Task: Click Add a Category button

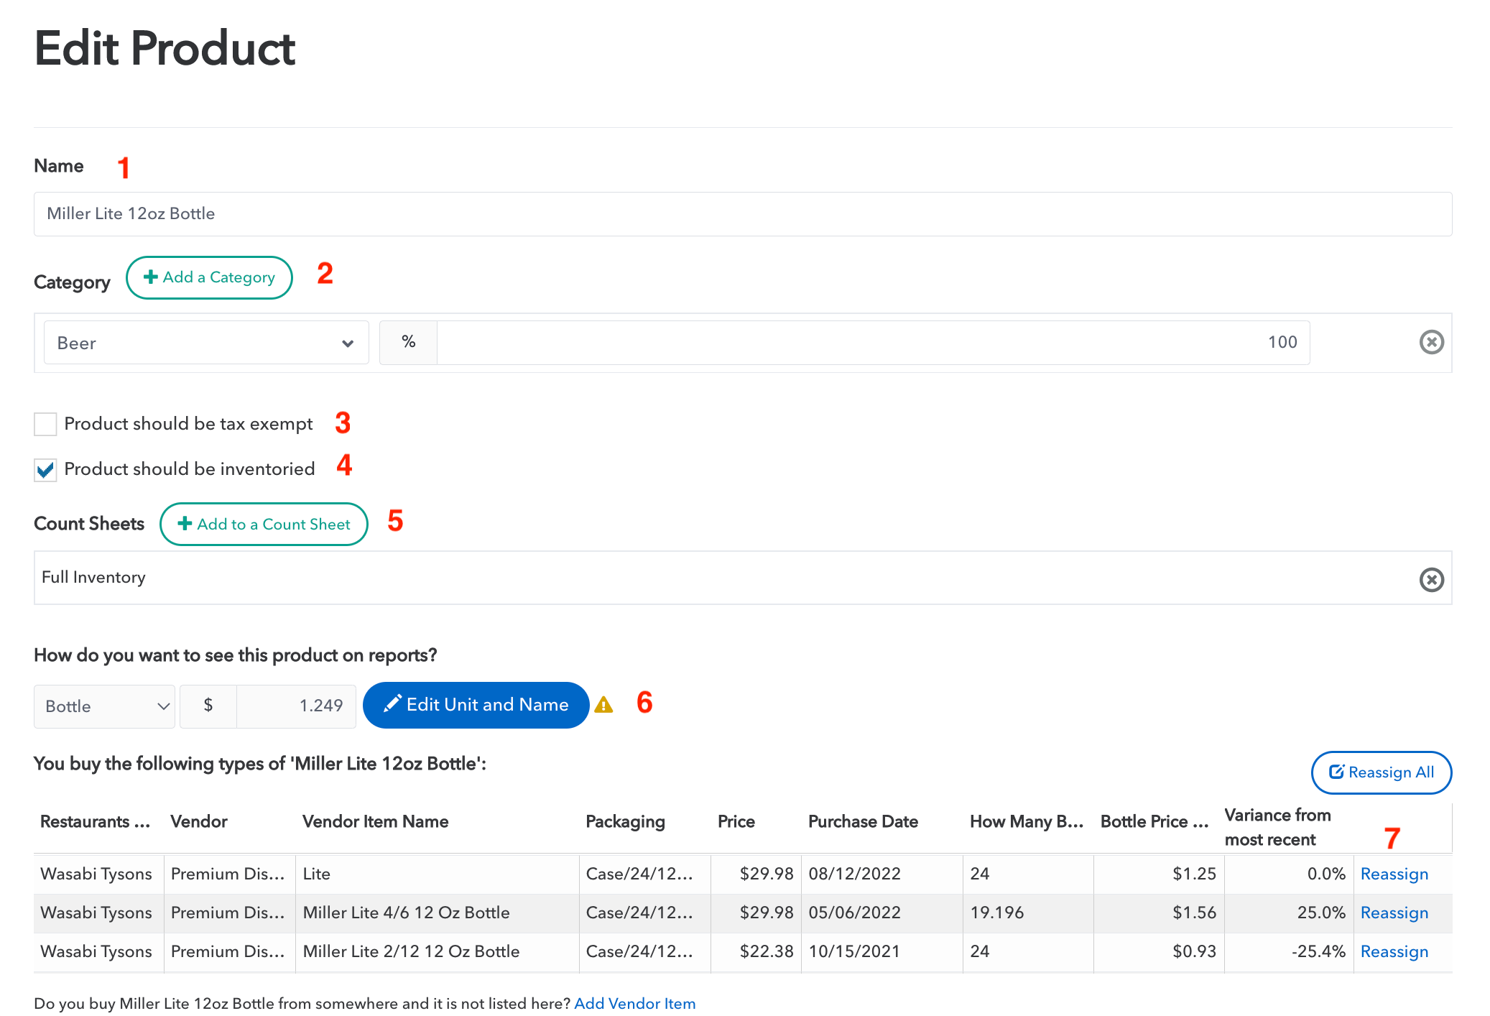Action: pyautogui.click(x=209, y=277)
